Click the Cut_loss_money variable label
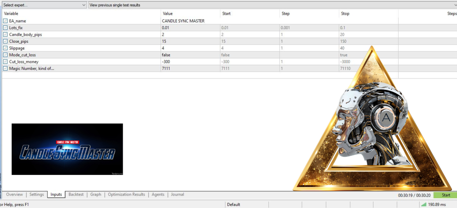Viewport: 457px width, 208px height. (24, 62)
